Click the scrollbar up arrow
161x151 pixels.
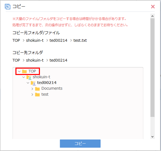[x=153, y=16]
